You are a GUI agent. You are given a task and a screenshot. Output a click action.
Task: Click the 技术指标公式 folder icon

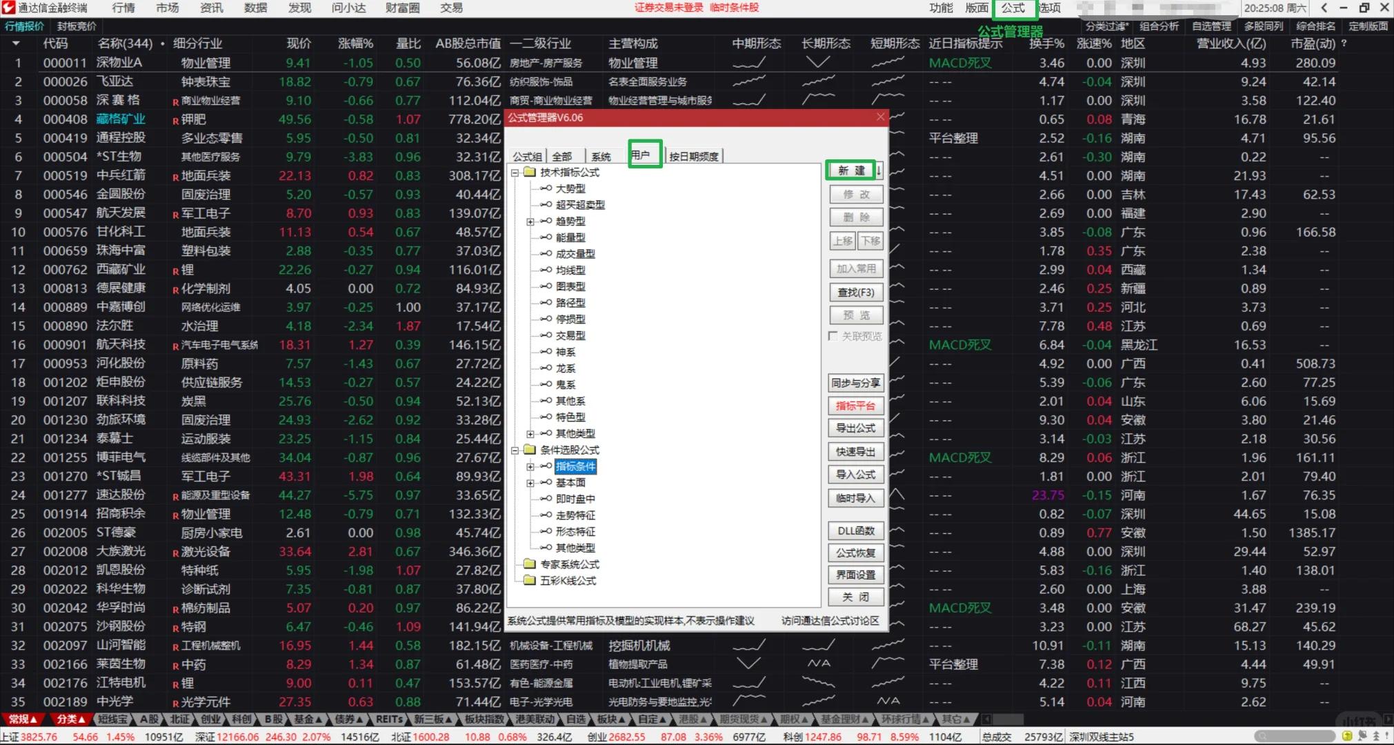(530, 172)
